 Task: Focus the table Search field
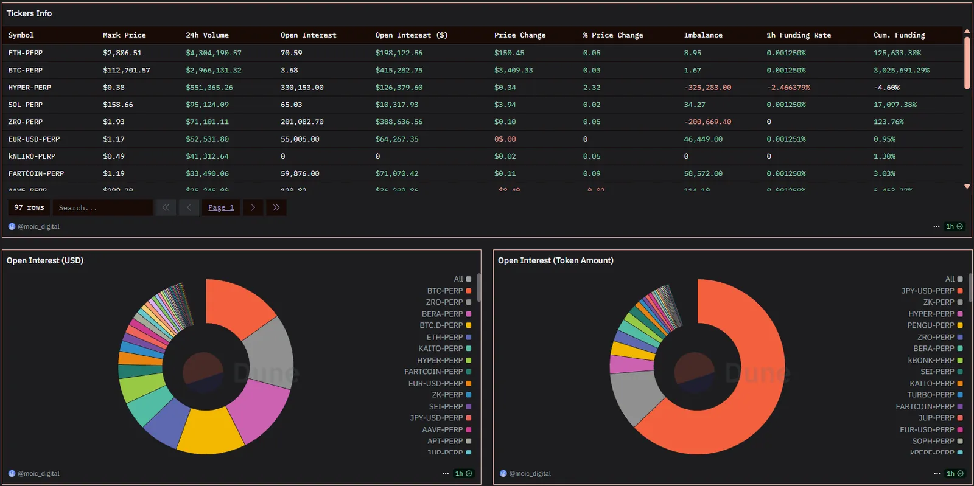(102, 207)
